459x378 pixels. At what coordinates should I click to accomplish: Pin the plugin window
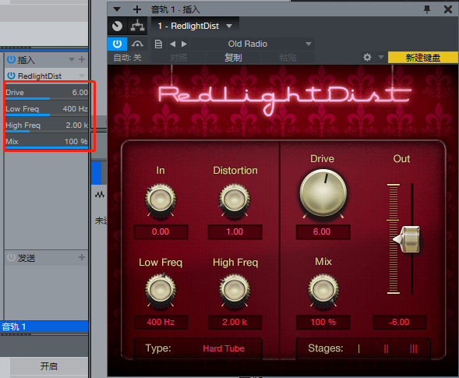point(427,9)
